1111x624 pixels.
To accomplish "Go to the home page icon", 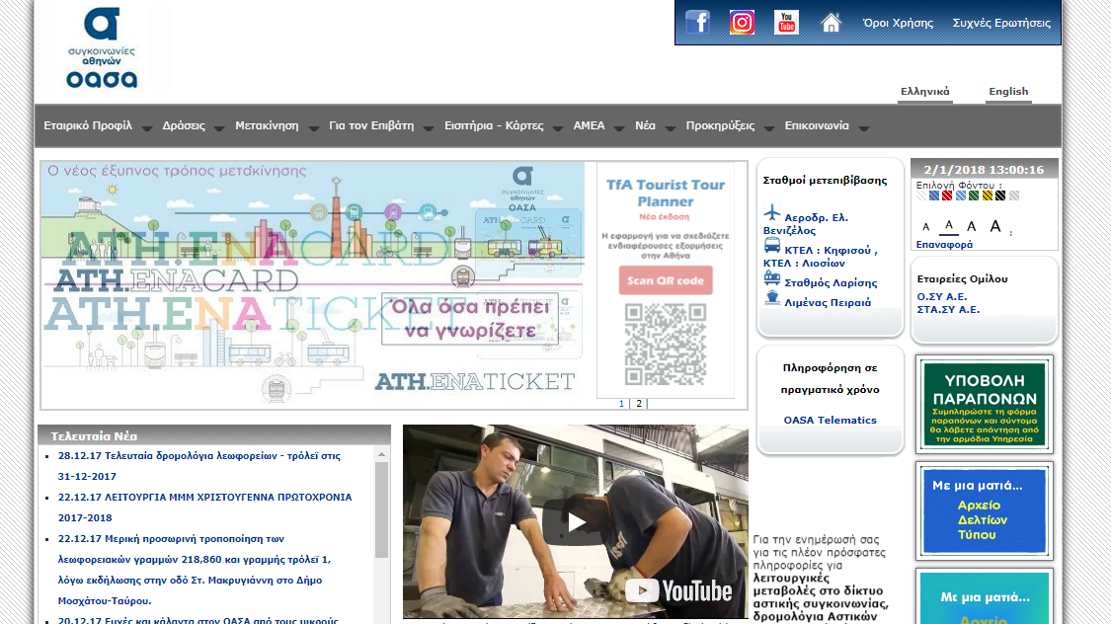I will point(831,24).
